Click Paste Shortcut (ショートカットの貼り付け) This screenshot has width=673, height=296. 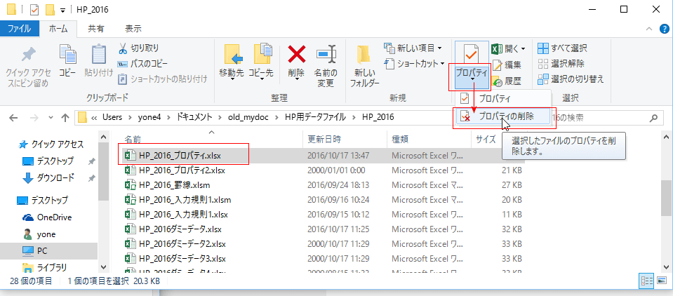point(163,79)
